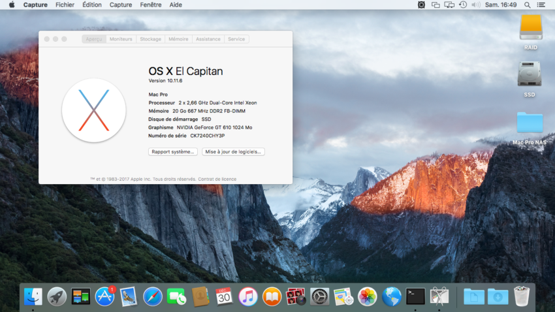Screen dimensions: 555x312
Task: Launch Safari from the dock
Action: pyautogui.click(x=153, y=296)
